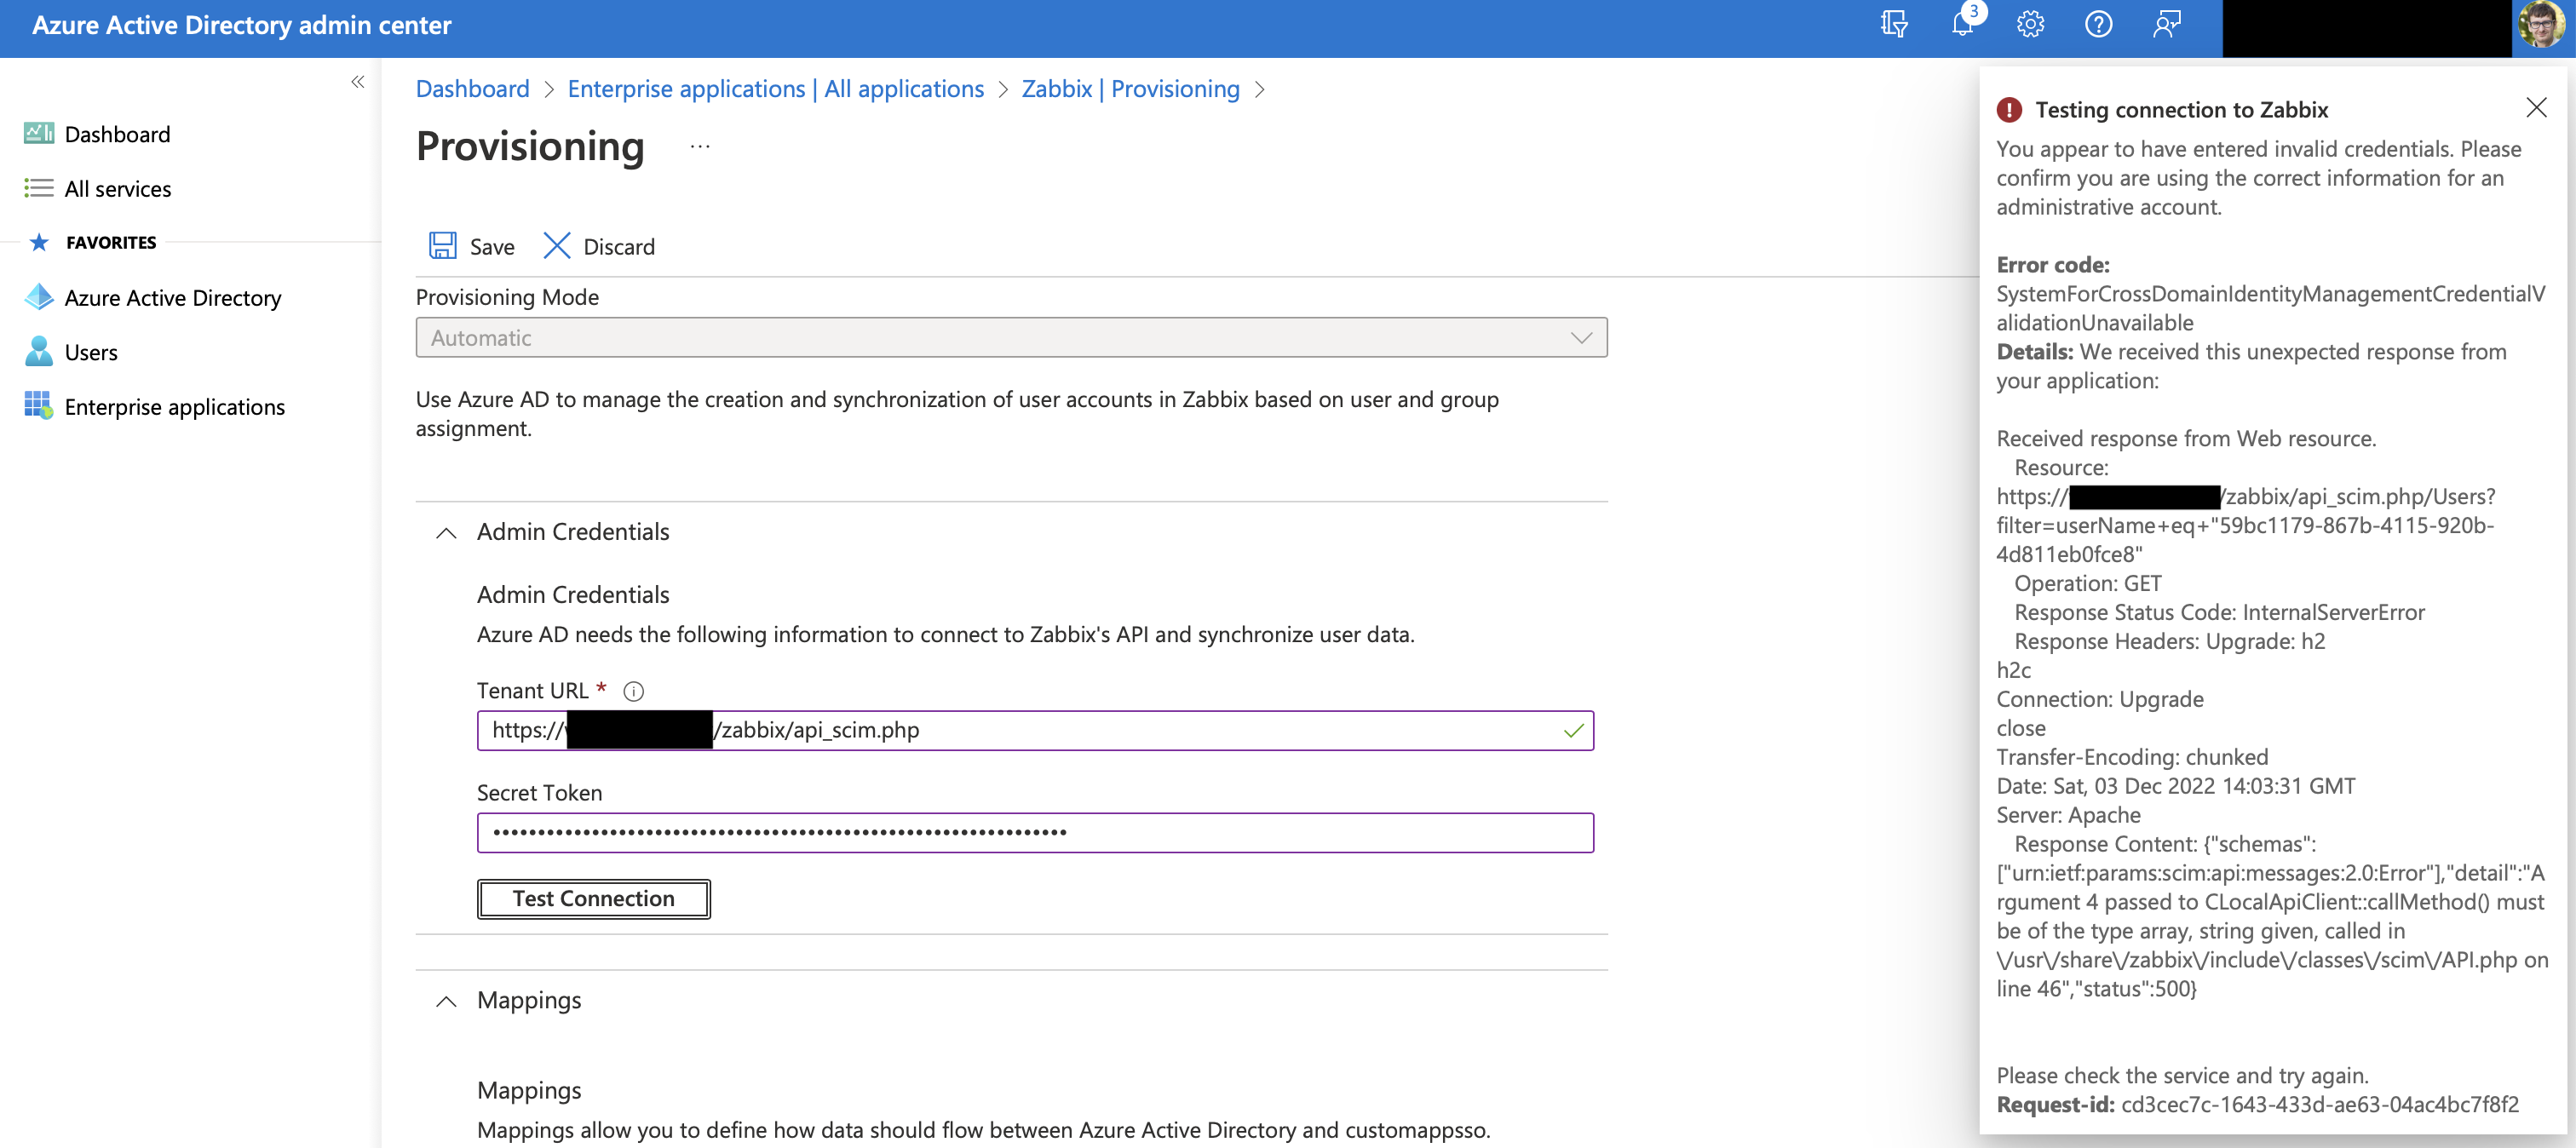This screenshot has width=2576, height=1148.
Task: Click the Provisioning page heading
Action: click(530, 146)
